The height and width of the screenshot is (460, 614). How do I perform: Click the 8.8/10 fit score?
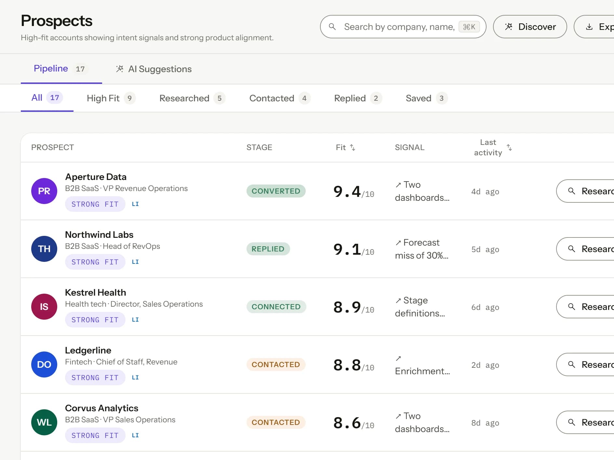pyautogui.click(x=354, y=365)
